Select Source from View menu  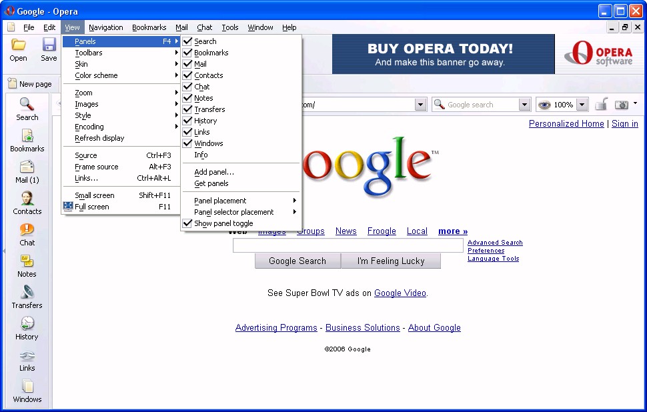coord(121,155)
